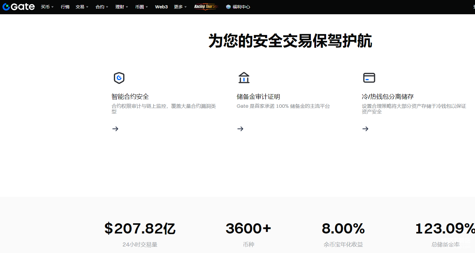Open the 更多 dropdown menu
Viewport: 475px width, 253px height.
pyautogui.click(x=180, y=7)
